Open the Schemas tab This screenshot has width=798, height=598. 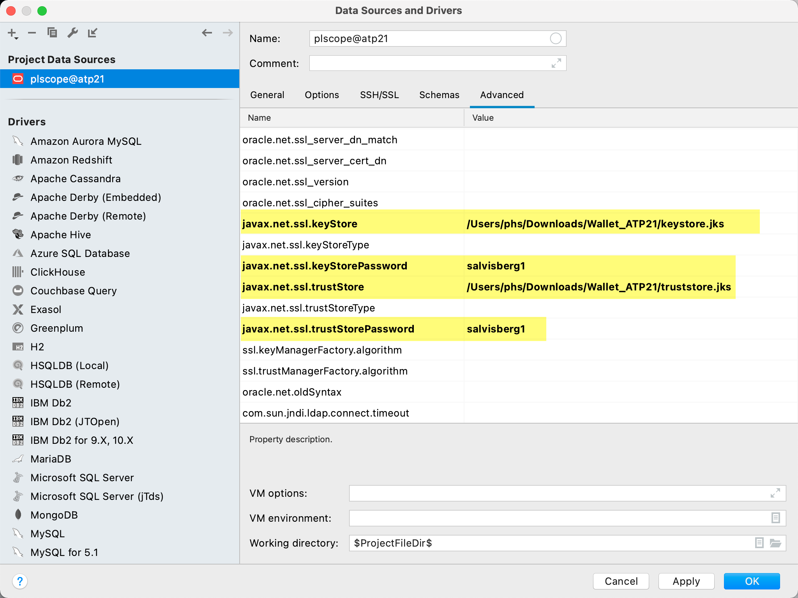pos(439,95)
